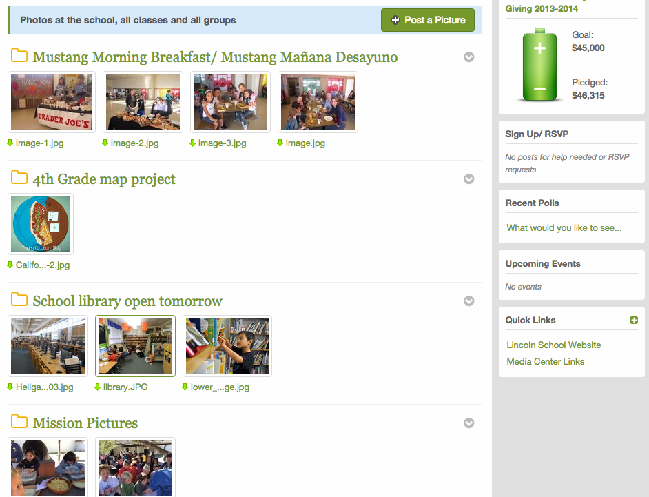This screenshot has height=497, width=649.
Task: Expand the Mission Pictures album dropdown arrow
Action: 469,423
